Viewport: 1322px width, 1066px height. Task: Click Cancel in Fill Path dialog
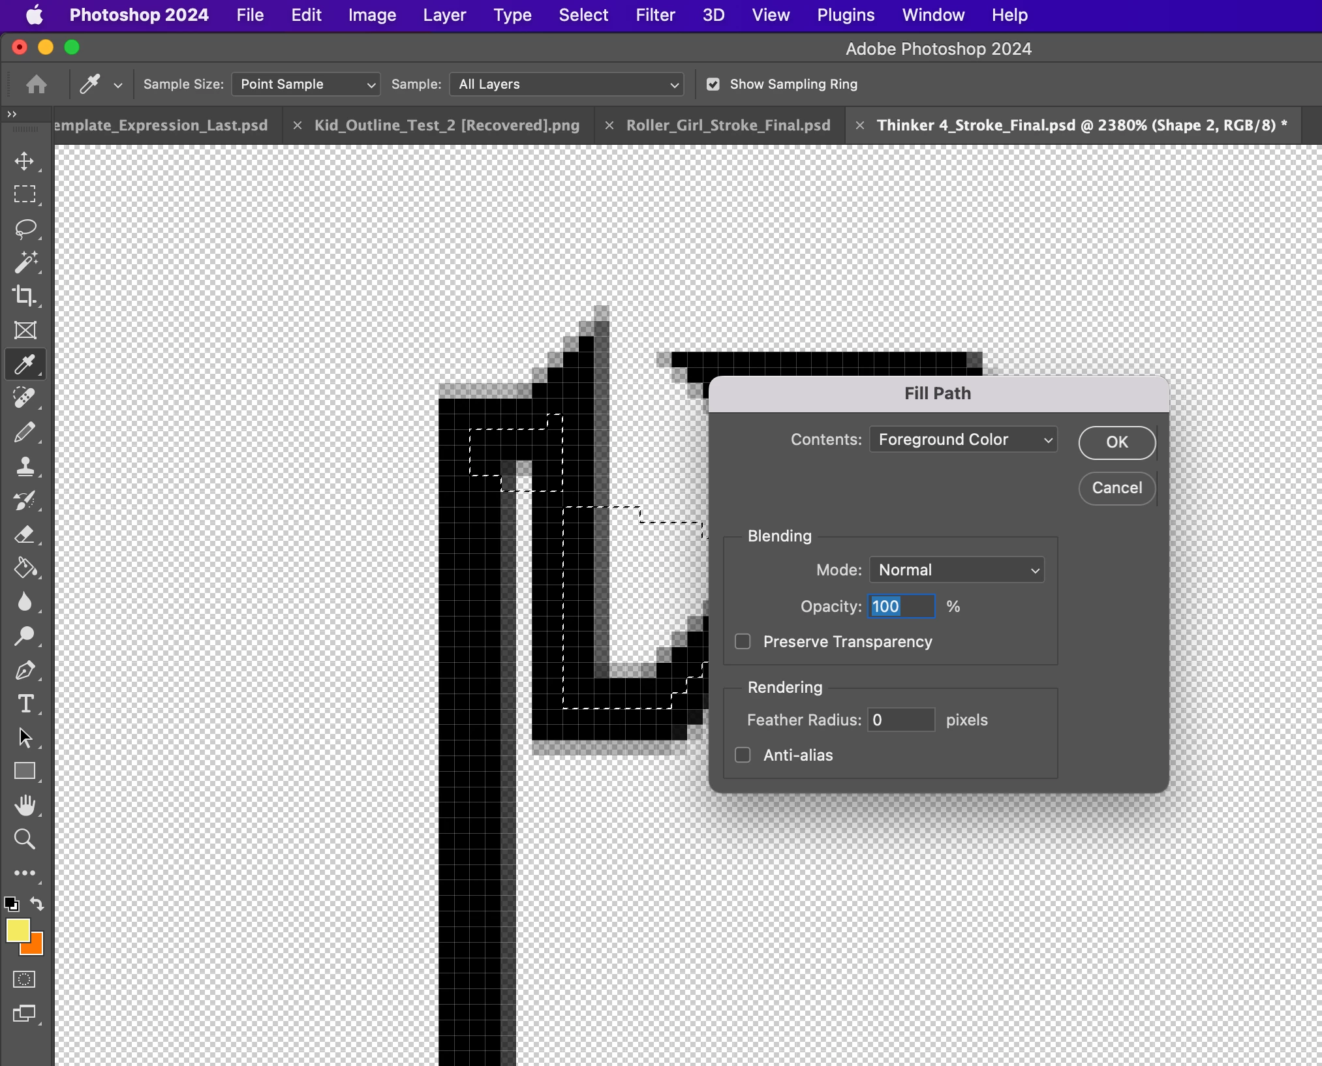(x=1116, y=488)
